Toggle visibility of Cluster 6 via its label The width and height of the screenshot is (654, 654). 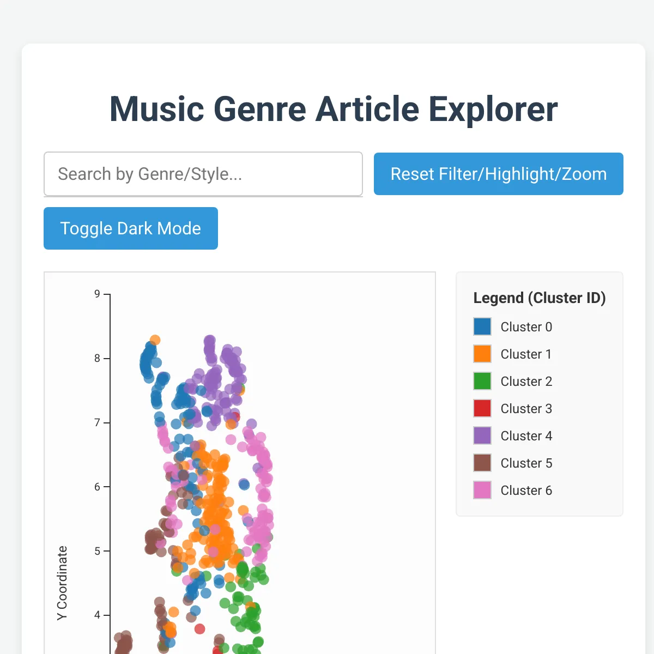[526, 490]
